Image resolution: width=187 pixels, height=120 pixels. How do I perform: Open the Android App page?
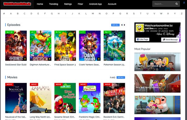pyautogui.click(x=95, y=4)
